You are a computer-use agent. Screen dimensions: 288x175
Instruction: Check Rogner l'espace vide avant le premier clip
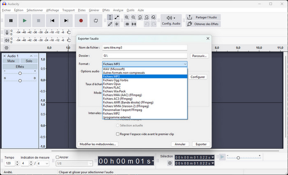coord(118,134)
